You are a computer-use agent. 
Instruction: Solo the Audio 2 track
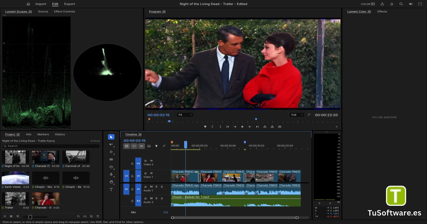[156, 198]
